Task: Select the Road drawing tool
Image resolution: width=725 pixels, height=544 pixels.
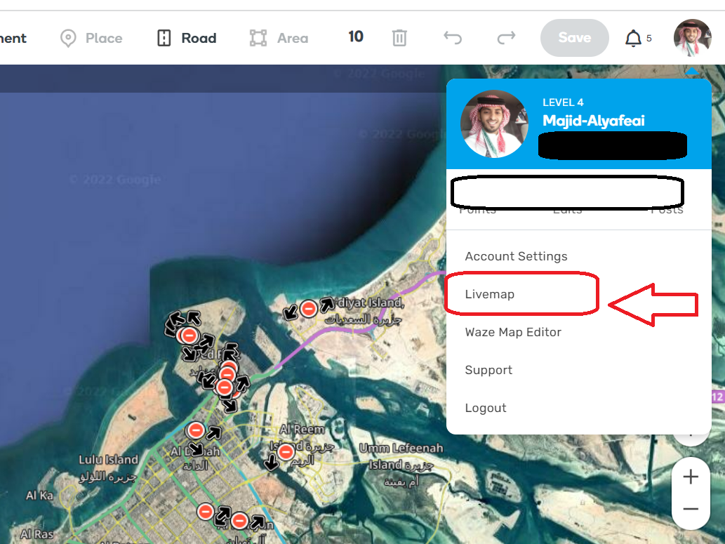Action: 185,38
